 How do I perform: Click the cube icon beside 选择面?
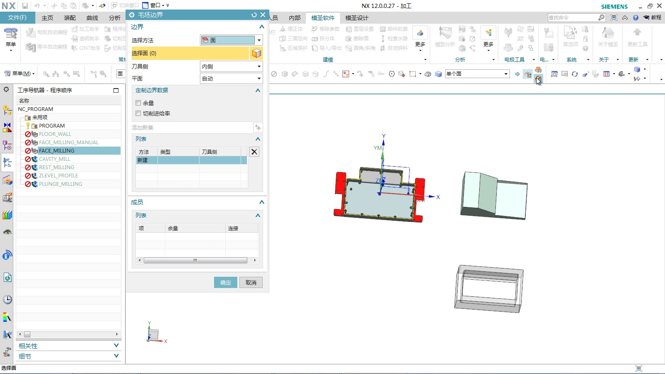(x=256, y=53)
